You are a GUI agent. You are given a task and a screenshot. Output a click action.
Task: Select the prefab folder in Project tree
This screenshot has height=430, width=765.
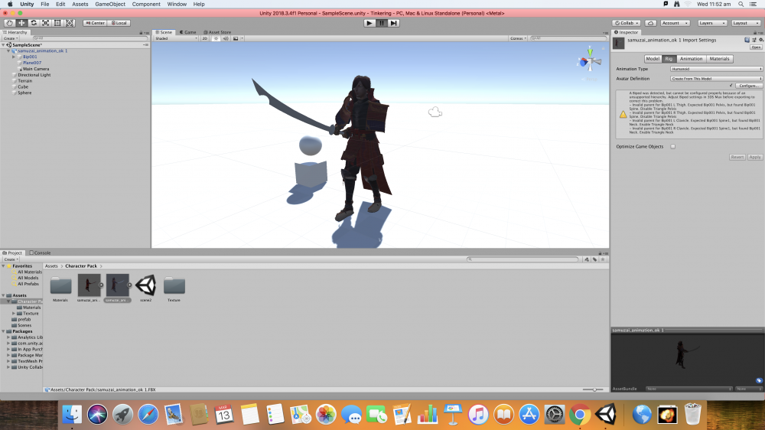click(x=24, y=319)
